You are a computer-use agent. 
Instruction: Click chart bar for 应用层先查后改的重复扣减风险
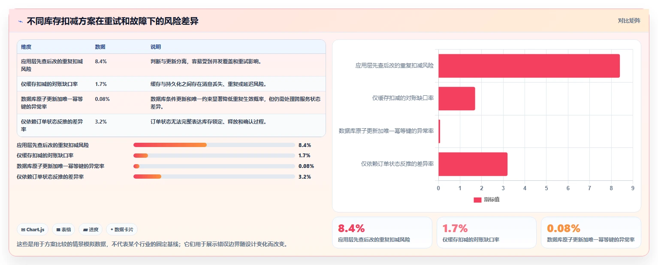[529, 66]
